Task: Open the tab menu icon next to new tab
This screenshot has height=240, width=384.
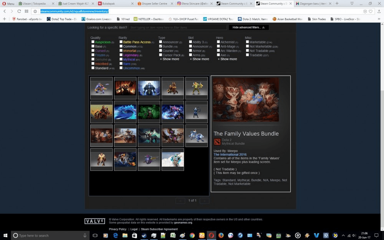Action: tap(352, 3)
